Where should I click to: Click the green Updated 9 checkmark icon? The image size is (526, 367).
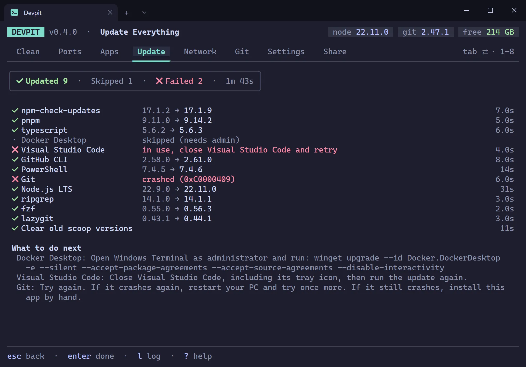pos(20,81)
